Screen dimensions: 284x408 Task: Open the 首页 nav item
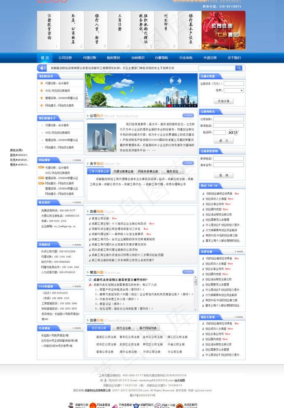tap(45, 58)
